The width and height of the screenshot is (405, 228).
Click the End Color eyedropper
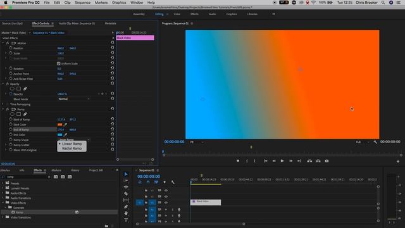(x=65, y=135)
